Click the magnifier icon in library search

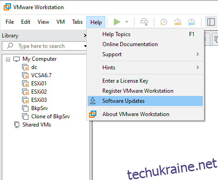pos(10,46)
